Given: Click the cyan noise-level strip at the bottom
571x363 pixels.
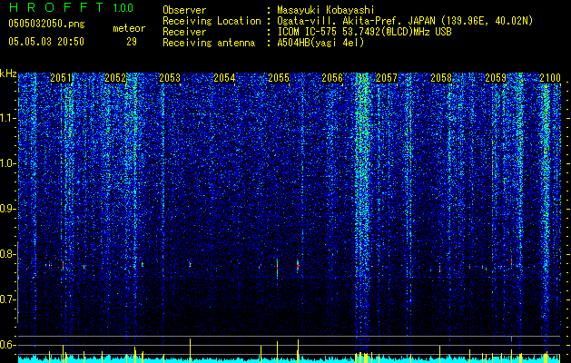Looking at the screenshot, I should coord(290,359).
